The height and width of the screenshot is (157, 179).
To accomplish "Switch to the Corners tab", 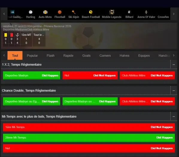I will point(105,56).
